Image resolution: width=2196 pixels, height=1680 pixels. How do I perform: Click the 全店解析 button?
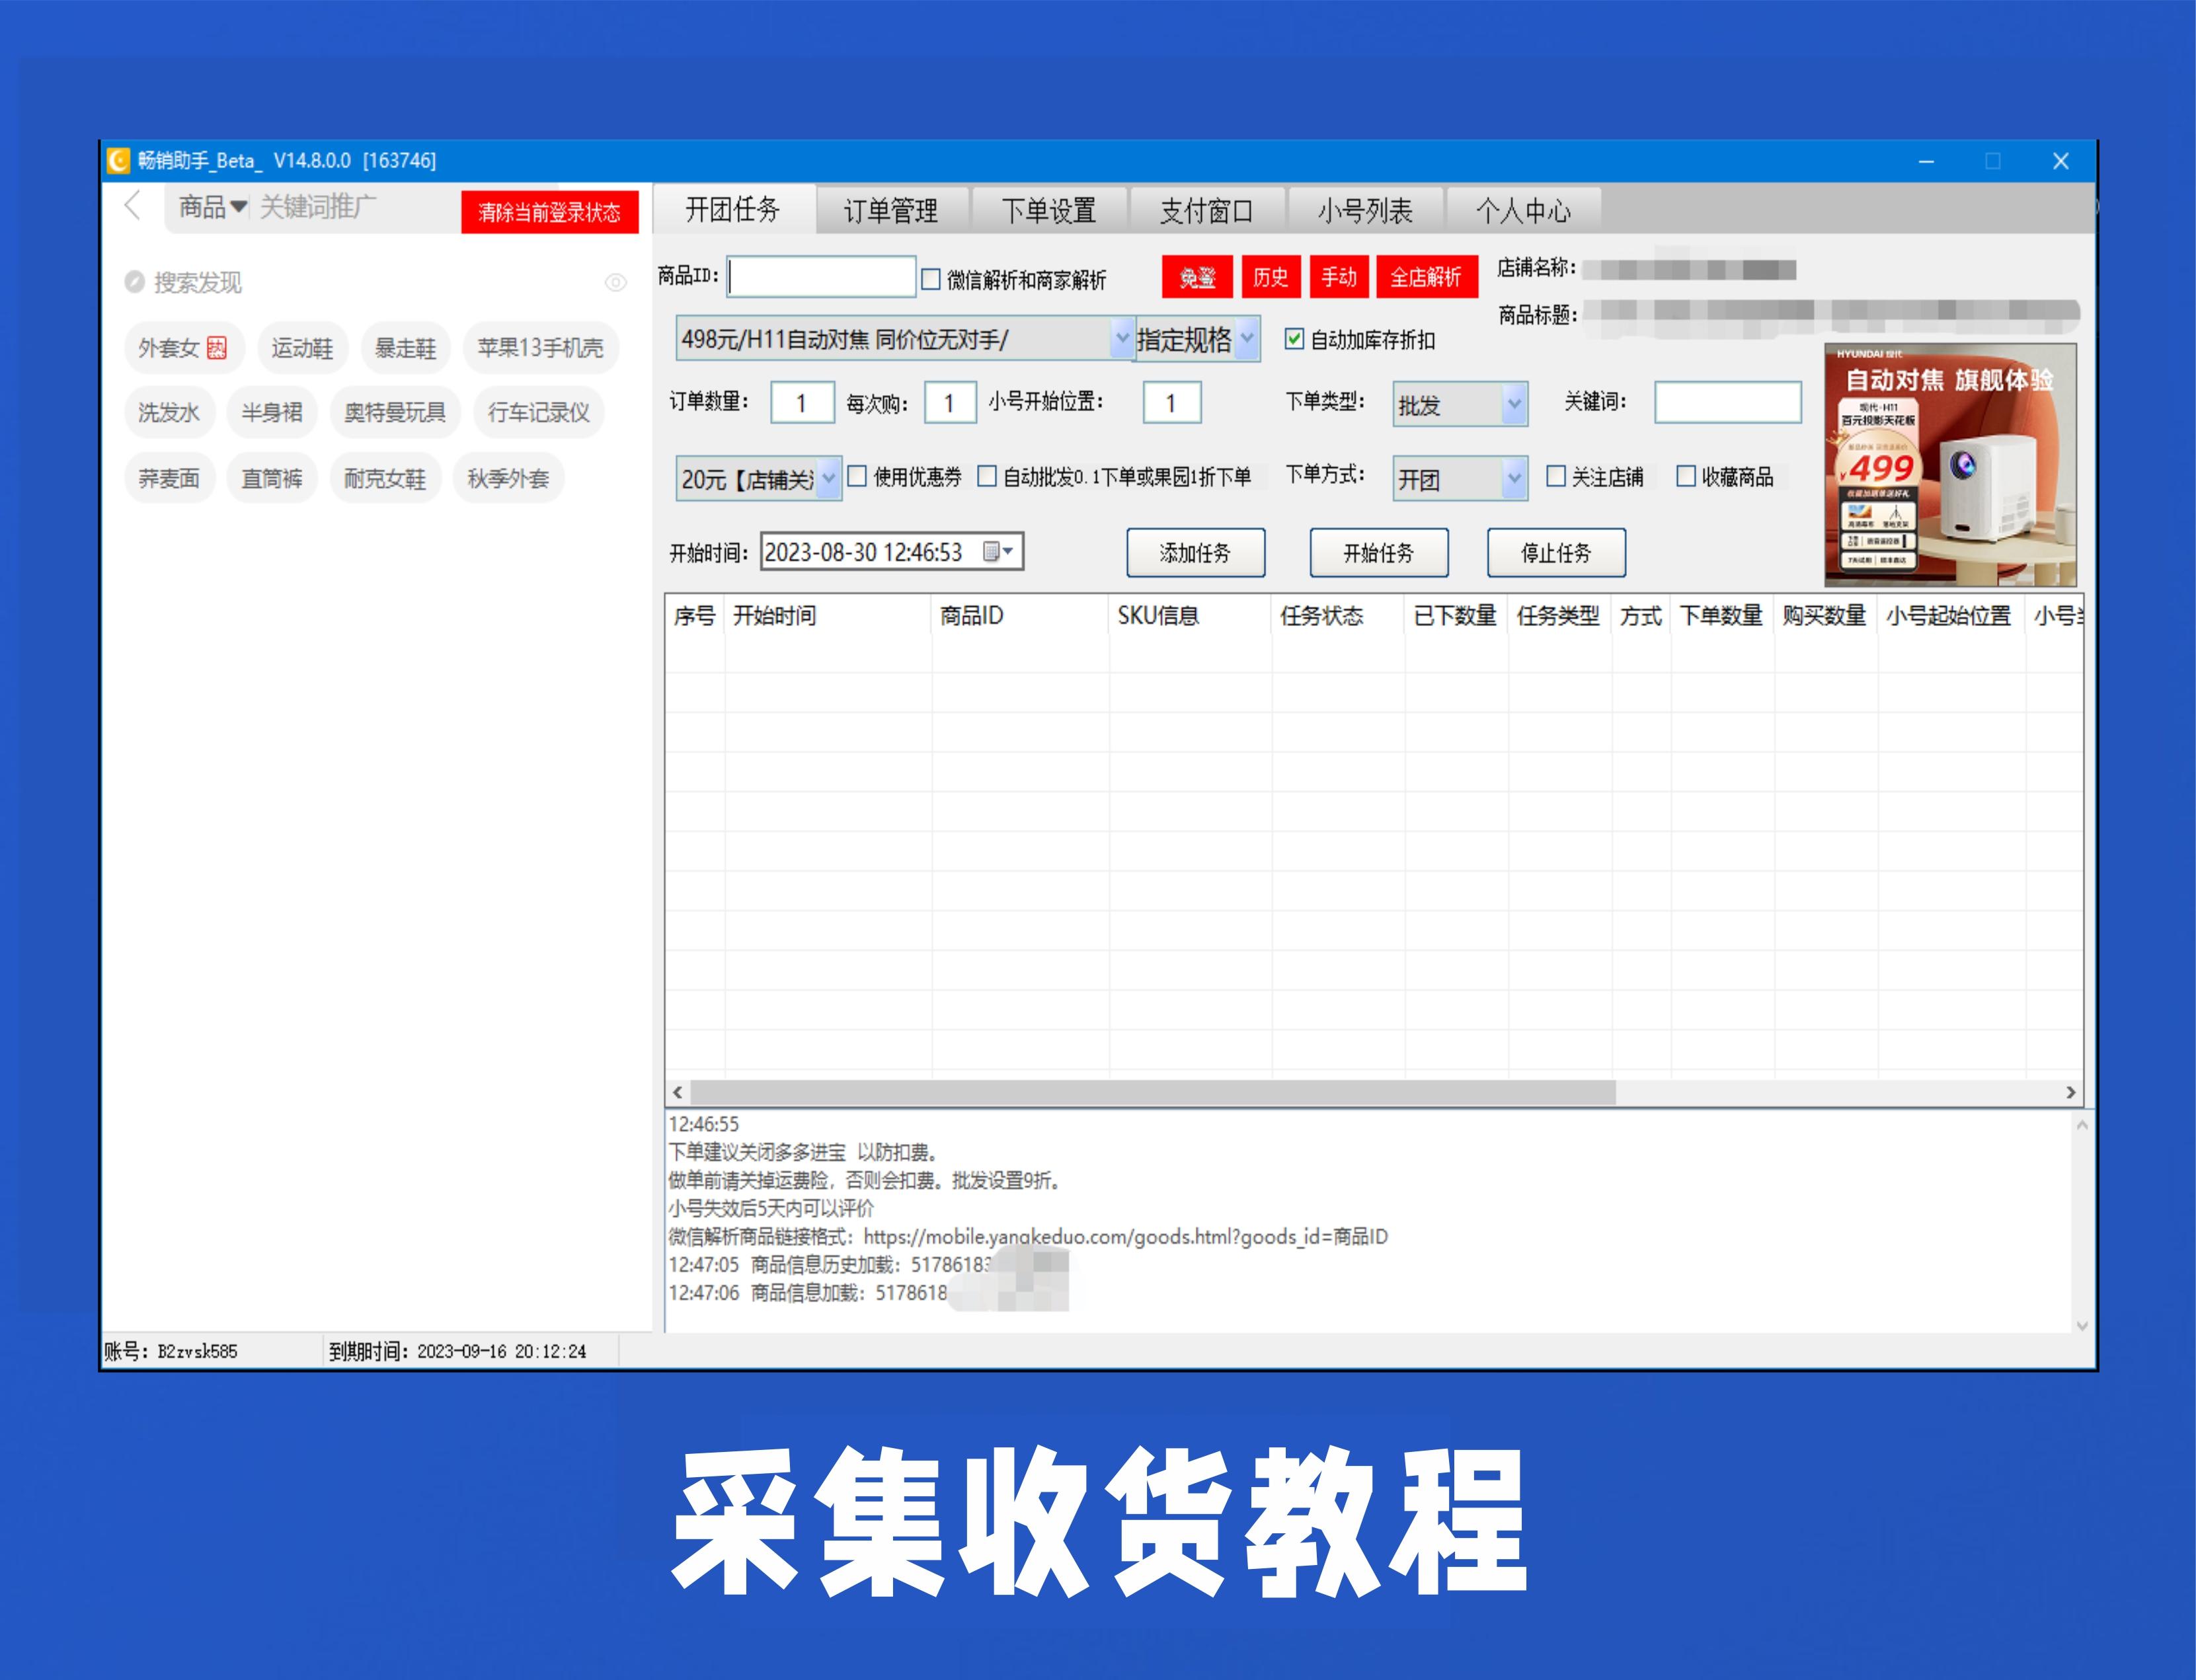coord(1426,277)
